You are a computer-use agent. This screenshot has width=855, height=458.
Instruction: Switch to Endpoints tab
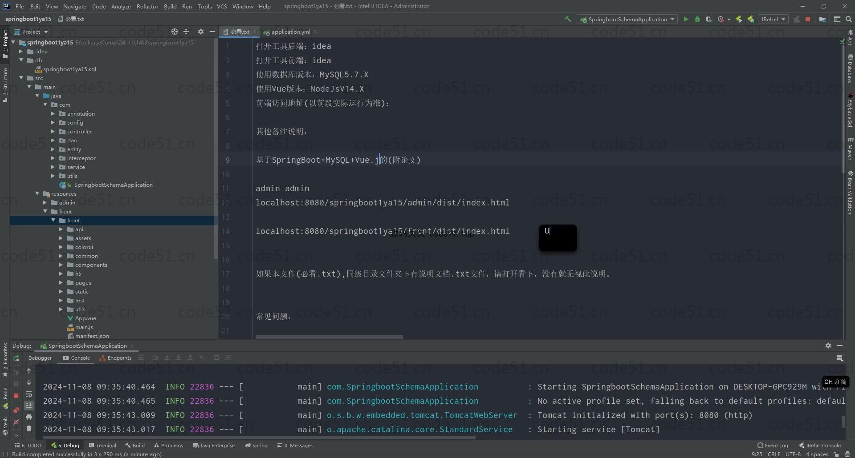pos(115,358)
